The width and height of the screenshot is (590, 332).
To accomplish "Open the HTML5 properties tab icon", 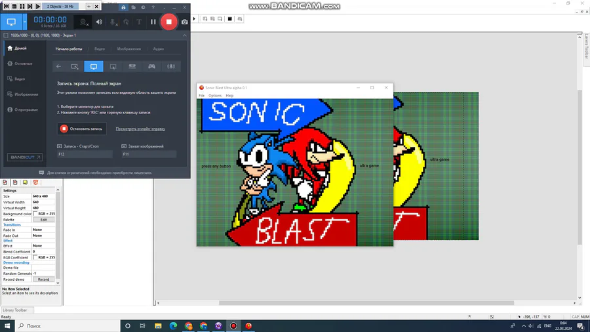I will pos(35,182).
